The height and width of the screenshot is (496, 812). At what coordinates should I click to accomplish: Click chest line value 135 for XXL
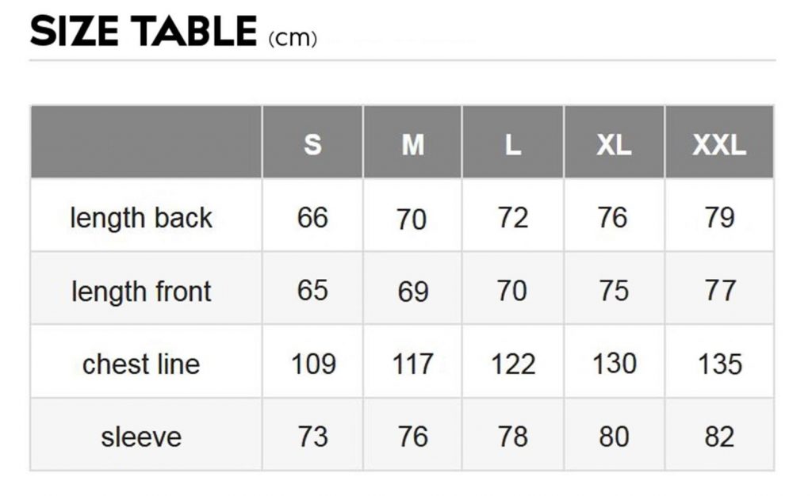pyautogui.click(x=719, y=364)
